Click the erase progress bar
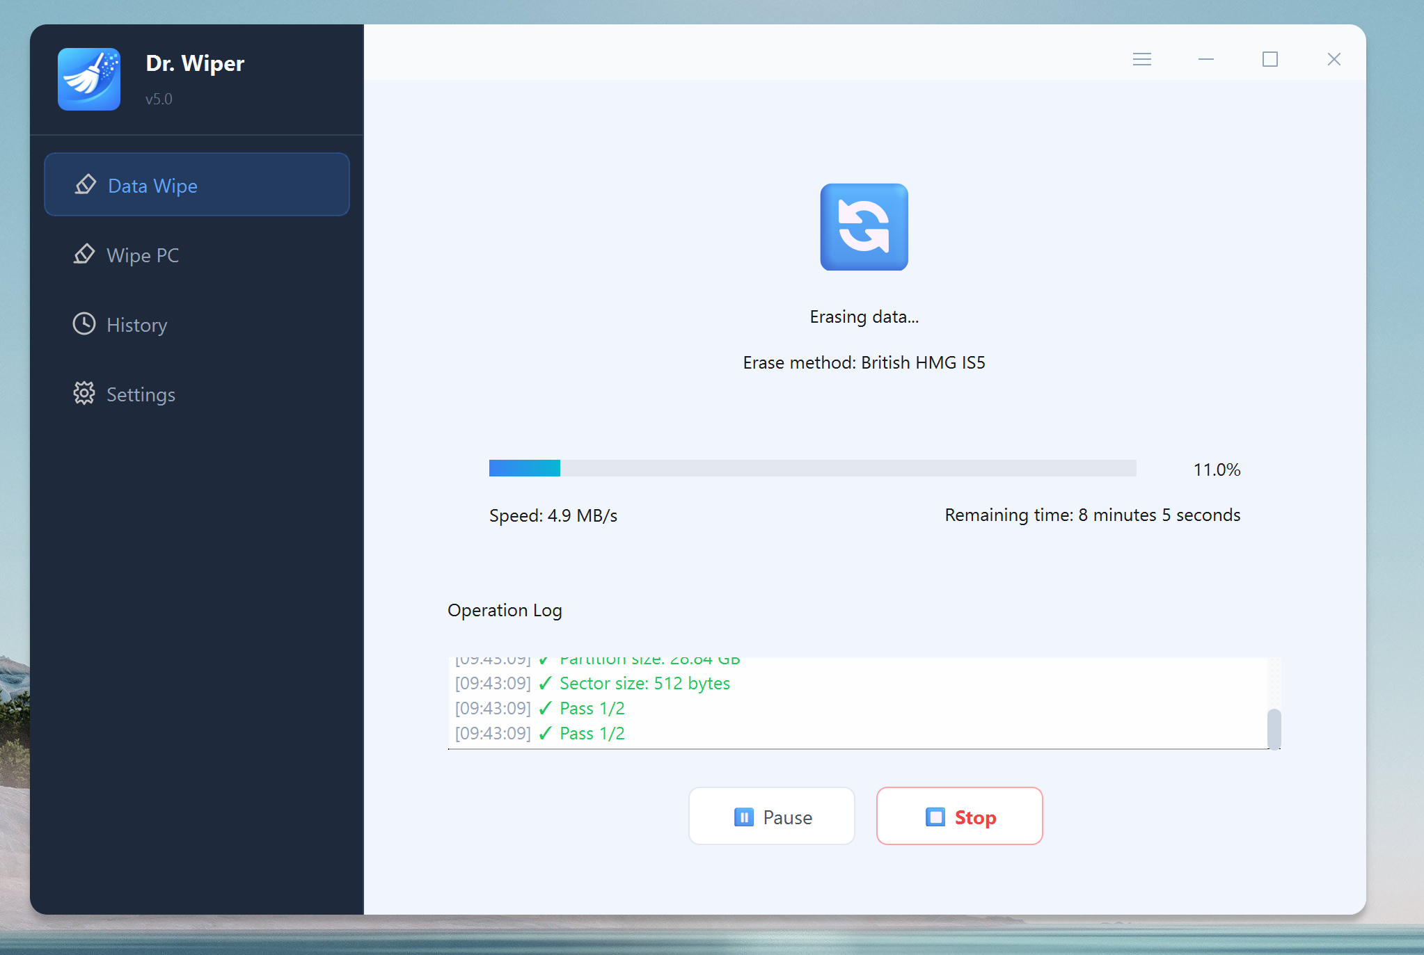Screen dimensions: 1424x955 click(812, 468)
